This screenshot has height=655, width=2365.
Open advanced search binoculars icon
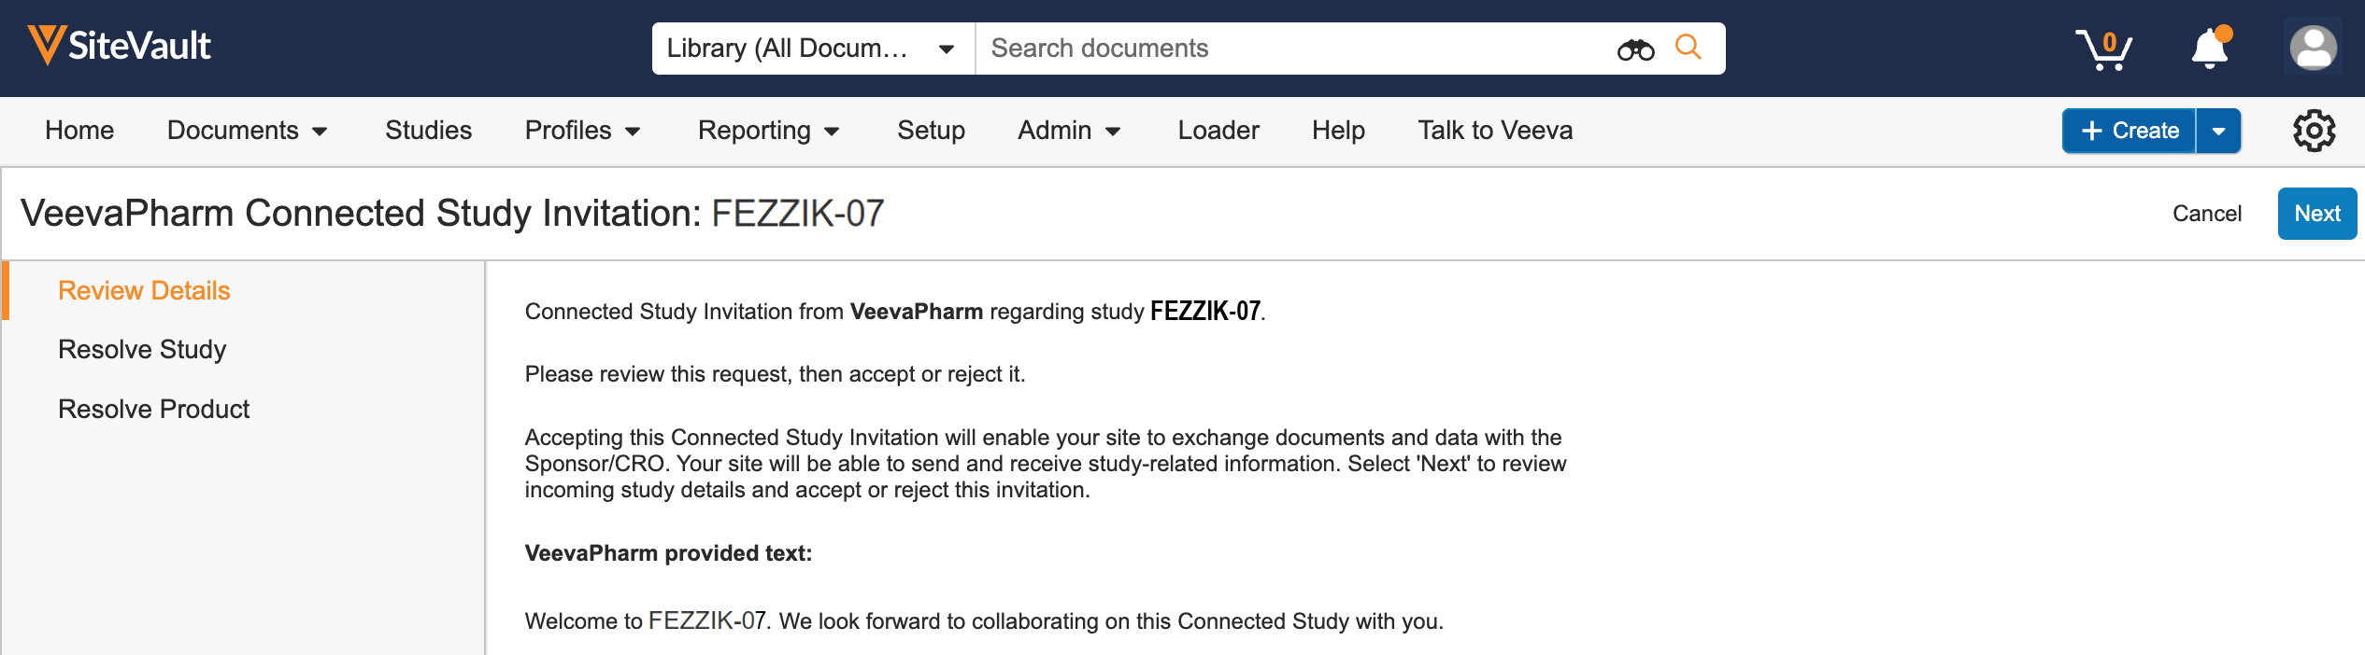1635,49
